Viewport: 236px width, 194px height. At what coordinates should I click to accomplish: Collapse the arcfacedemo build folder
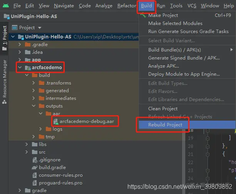pyautogui.click(x=27, y=75)
